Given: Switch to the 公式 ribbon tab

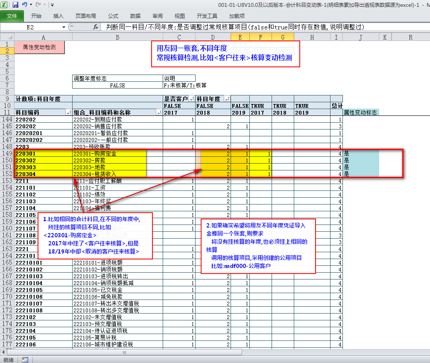Looking at the screenshot, I should 113,16.
